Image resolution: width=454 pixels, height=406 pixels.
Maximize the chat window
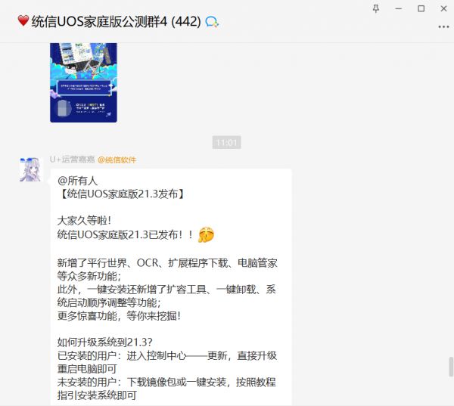coord(421,8)
